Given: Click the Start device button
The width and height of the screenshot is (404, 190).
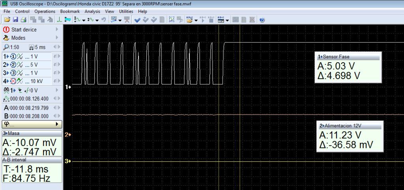Looking at the screenshot, I should pos(24,30).
